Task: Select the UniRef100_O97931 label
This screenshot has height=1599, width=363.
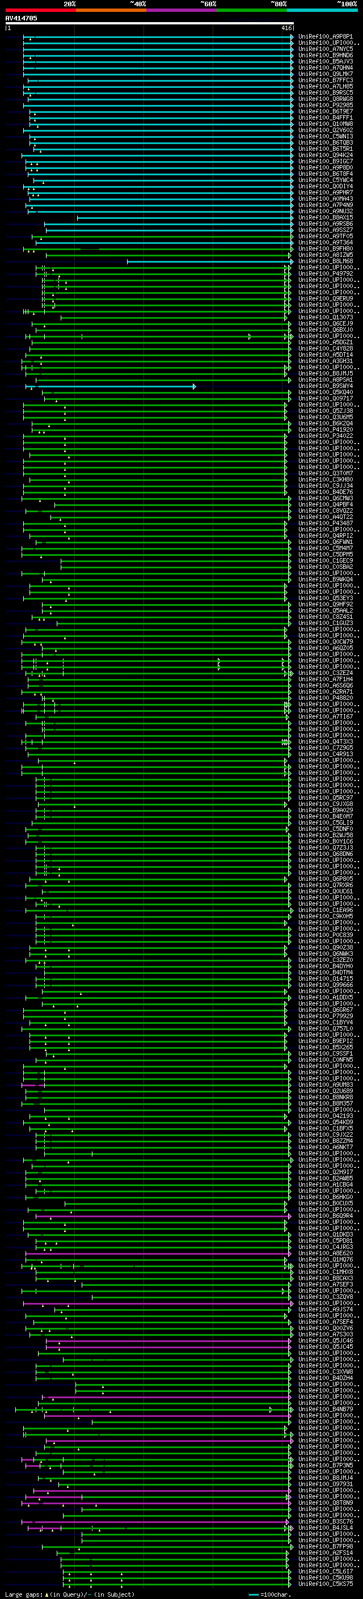Action: click(x=326, y=1484)
